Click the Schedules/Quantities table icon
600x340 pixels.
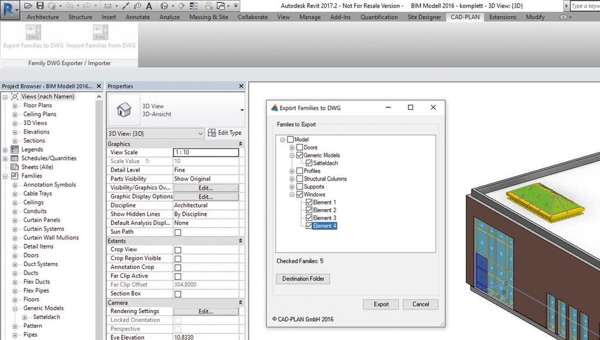(x=15, y=158)
